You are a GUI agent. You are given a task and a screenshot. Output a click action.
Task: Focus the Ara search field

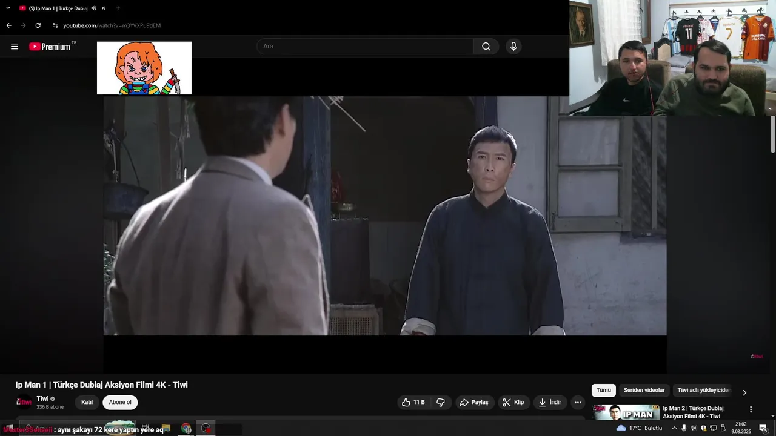tap(366, 47)
